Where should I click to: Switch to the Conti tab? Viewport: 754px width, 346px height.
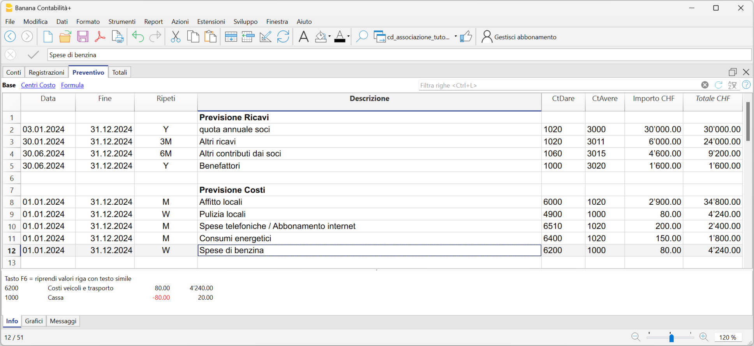pos(14,72)
